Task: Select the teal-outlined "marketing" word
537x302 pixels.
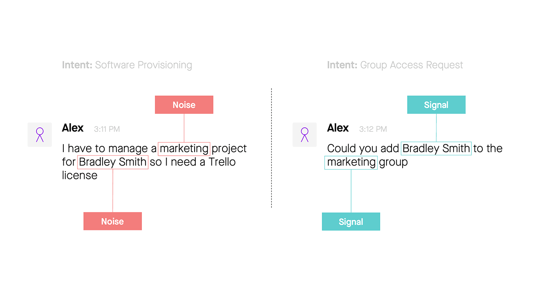Action: [x=351, y=162]
